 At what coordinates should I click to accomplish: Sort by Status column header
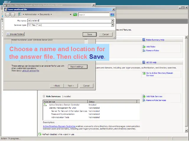click(x=112, y=102)
